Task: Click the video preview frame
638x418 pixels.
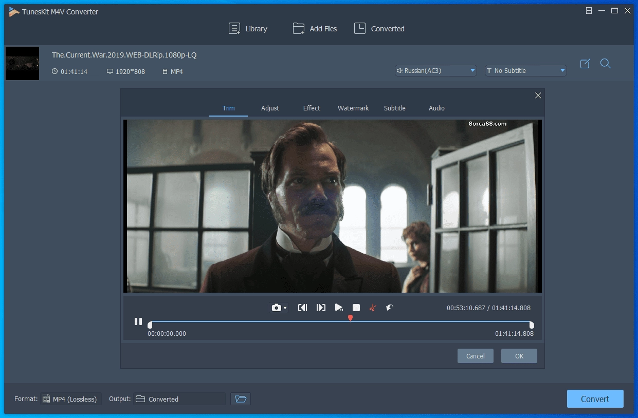Action: click(x=333, y=206)
